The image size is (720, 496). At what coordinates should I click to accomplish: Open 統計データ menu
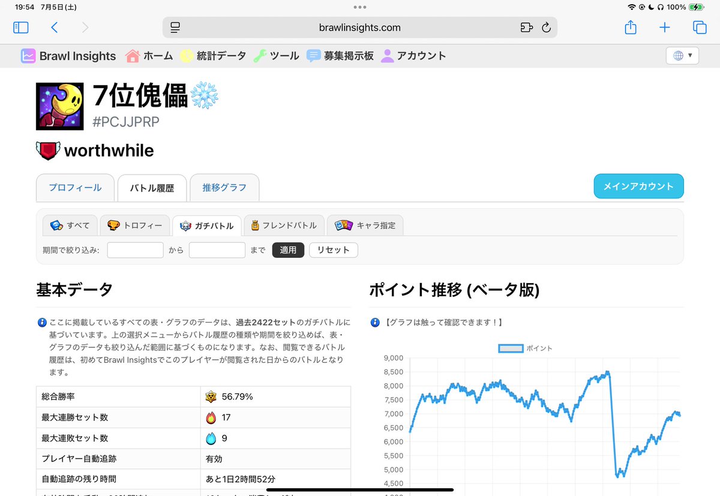[213, 56]
